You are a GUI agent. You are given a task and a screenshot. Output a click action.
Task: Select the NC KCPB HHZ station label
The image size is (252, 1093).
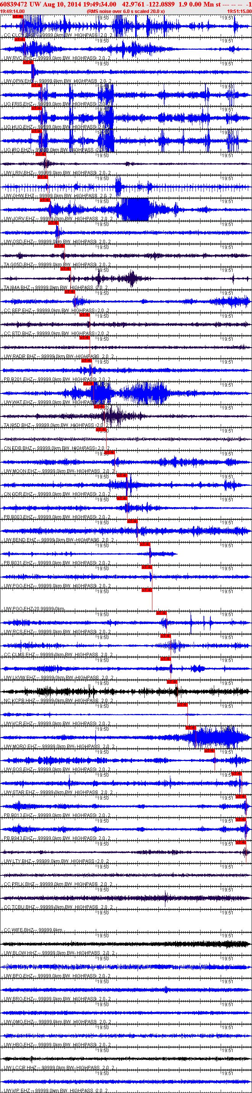58,701
